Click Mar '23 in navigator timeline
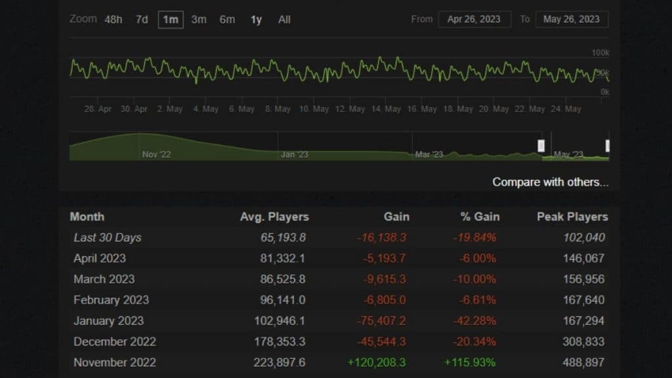Screen dimensions: 672x378 coord(429,155)
